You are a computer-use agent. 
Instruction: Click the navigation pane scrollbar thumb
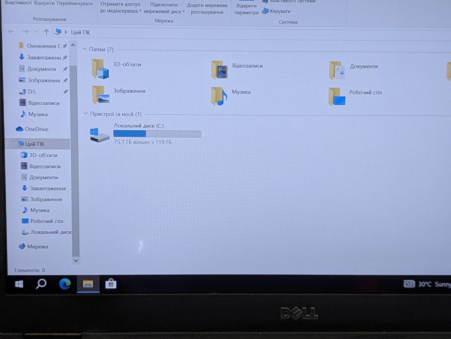75,161
